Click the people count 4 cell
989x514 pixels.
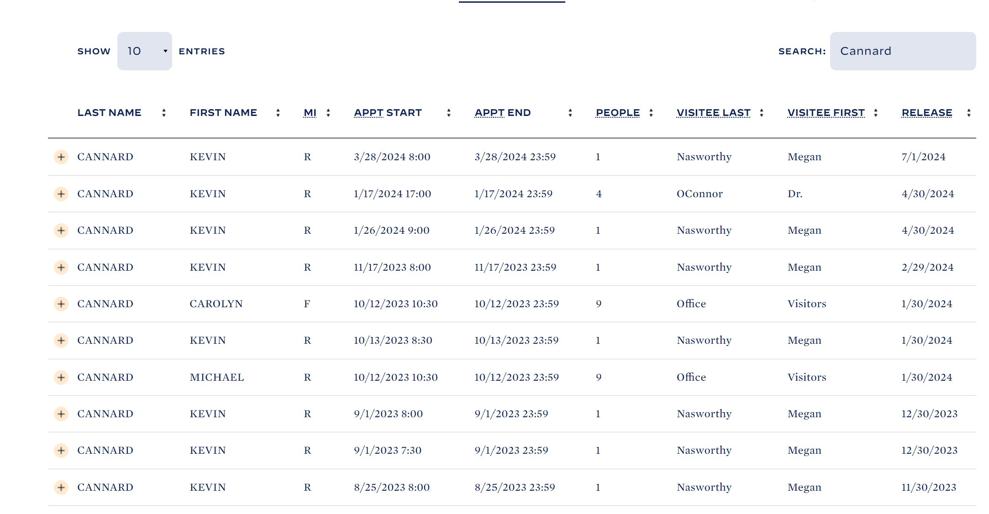pyautogui.click(x=599, y=194)
